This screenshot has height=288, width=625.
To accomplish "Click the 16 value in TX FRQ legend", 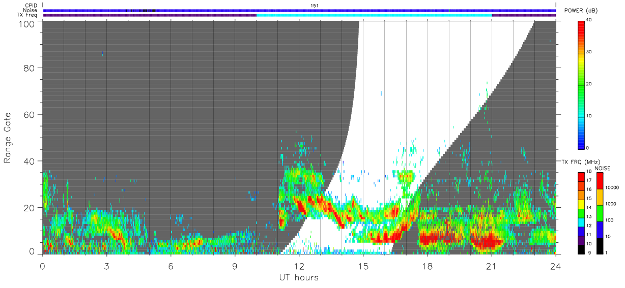I will pyautogui.click(x=589, y=189).
